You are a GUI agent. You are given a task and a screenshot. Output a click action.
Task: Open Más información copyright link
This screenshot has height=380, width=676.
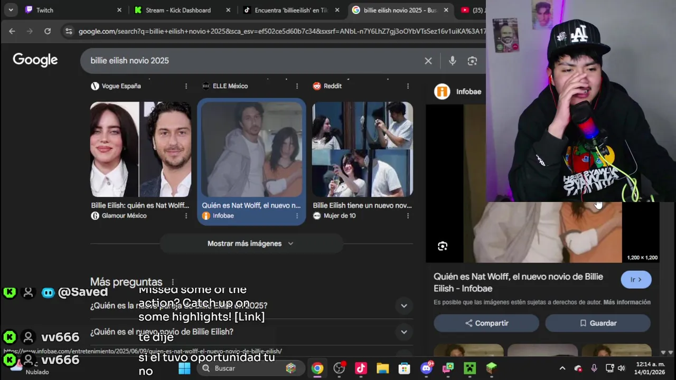627,302
